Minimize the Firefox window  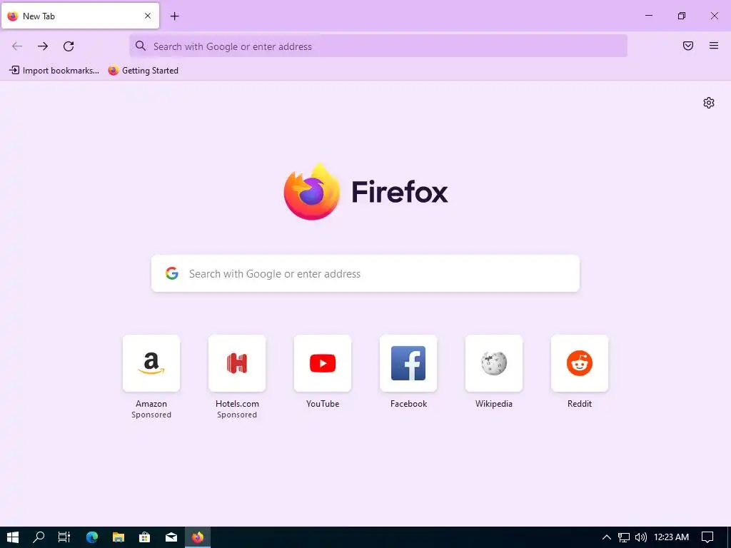pos(648,16)
